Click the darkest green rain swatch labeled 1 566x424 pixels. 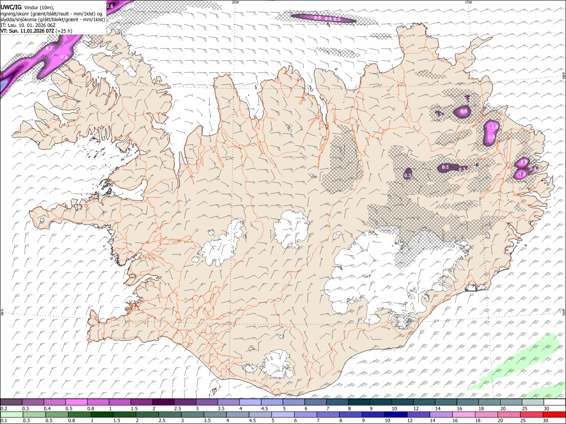point(102,414)
